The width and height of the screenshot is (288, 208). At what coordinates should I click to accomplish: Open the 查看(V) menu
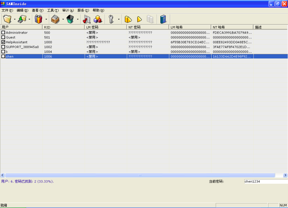click(x=37, y=10)
